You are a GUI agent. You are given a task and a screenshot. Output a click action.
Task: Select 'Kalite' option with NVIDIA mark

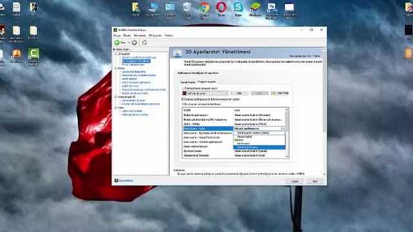click(x=259, y=140)
